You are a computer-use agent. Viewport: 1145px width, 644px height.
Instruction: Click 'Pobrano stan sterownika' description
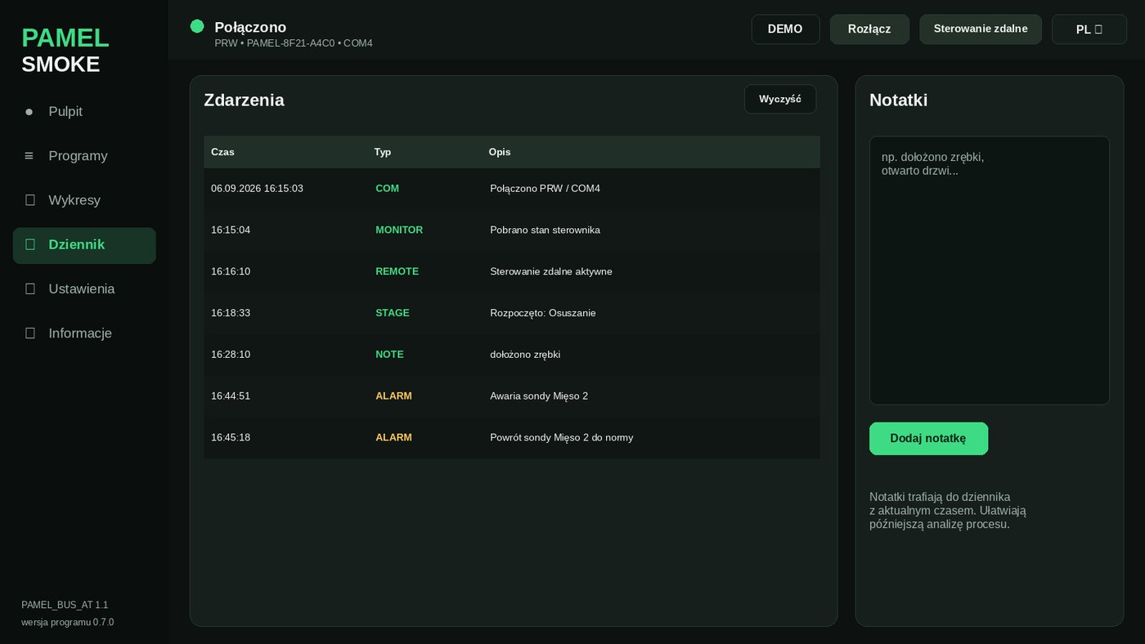[x=545, y=230]
